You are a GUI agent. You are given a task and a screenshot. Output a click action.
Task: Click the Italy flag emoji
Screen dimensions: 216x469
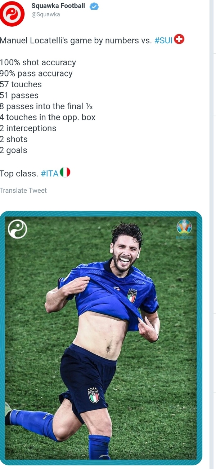pos(65,172)
